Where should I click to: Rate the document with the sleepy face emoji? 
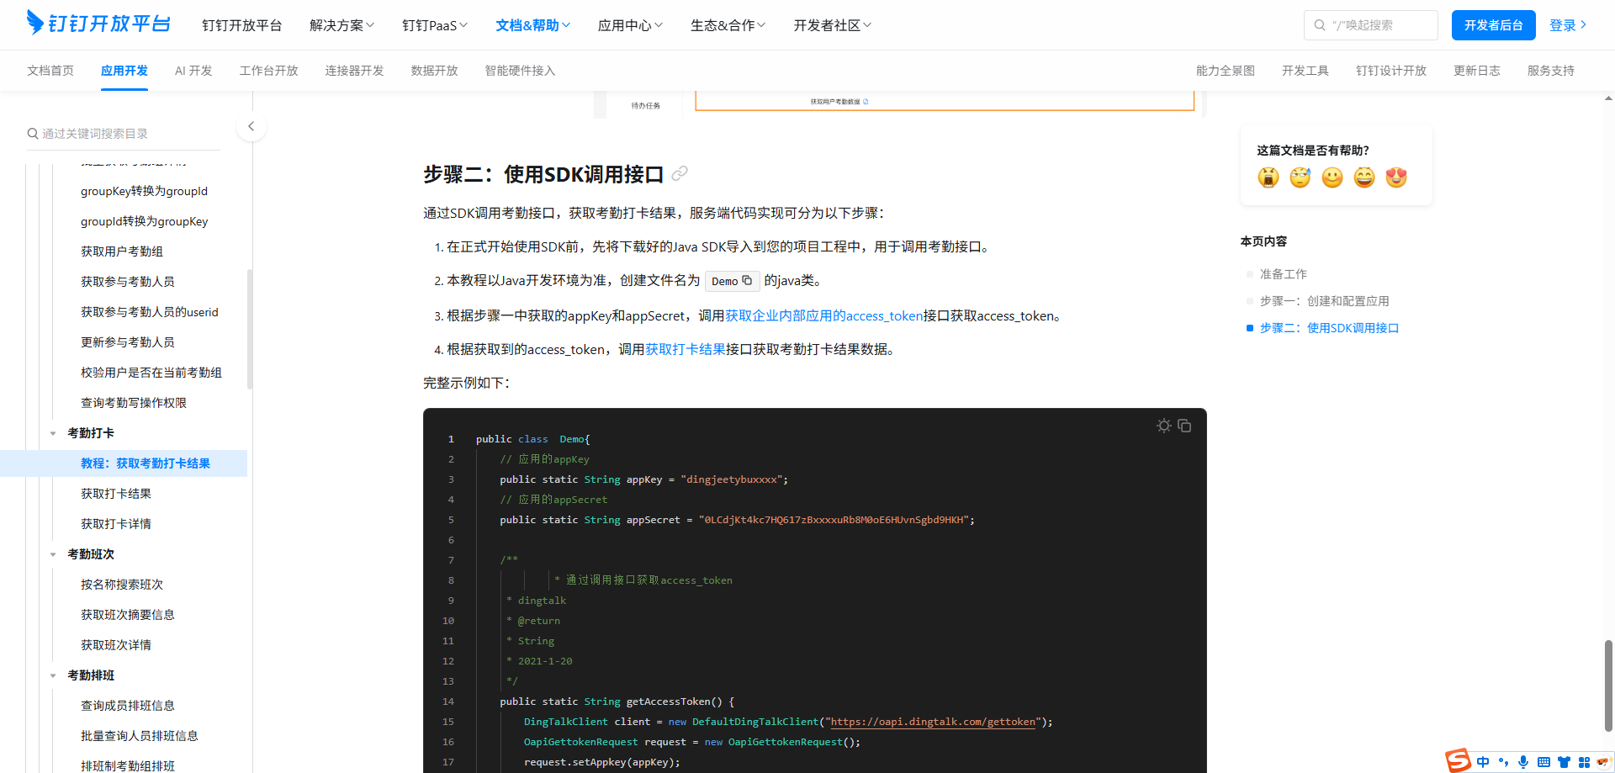click(1300, 177)
